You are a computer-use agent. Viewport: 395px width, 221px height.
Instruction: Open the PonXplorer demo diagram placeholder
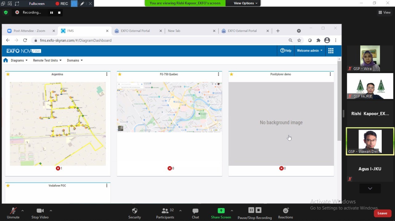pos(281,124)
